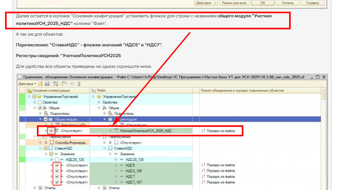339x190 pixels.
Task: Collapse Значения node in Файл column
Action: pos(110,154)
